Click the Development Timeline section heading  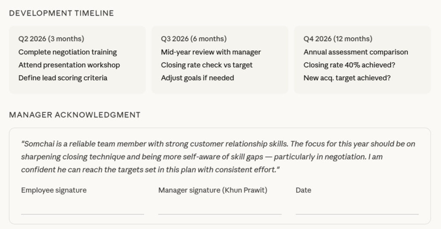point(62,13)
